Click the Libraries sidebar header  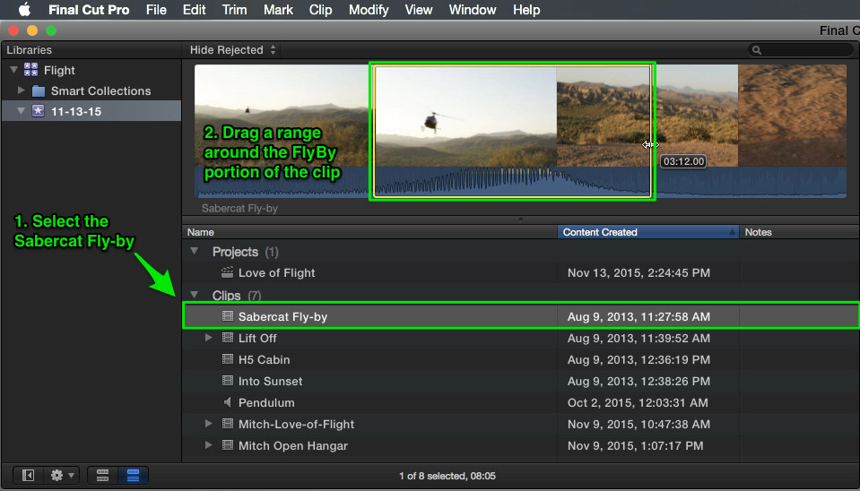tap(29, 50)
